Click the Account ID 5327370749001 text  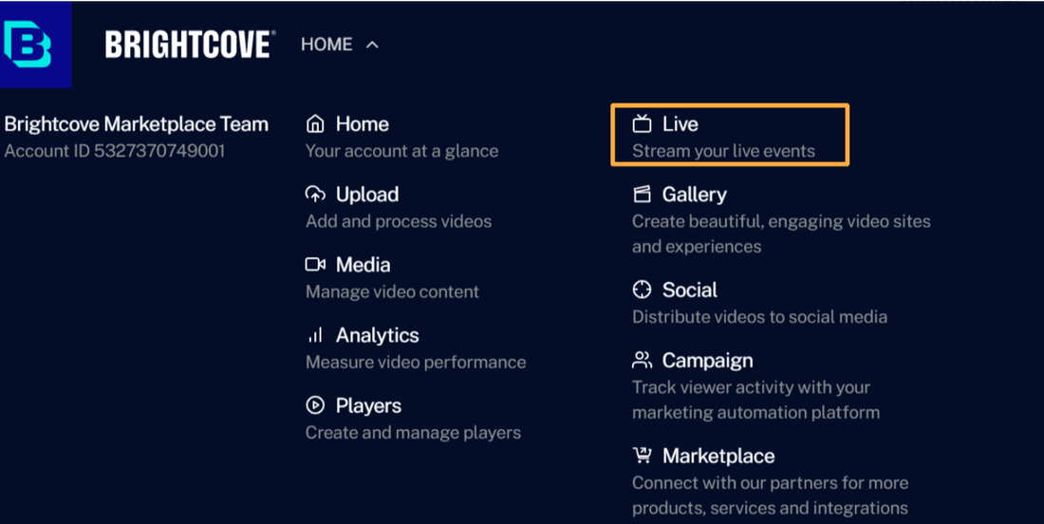(115, 151)
